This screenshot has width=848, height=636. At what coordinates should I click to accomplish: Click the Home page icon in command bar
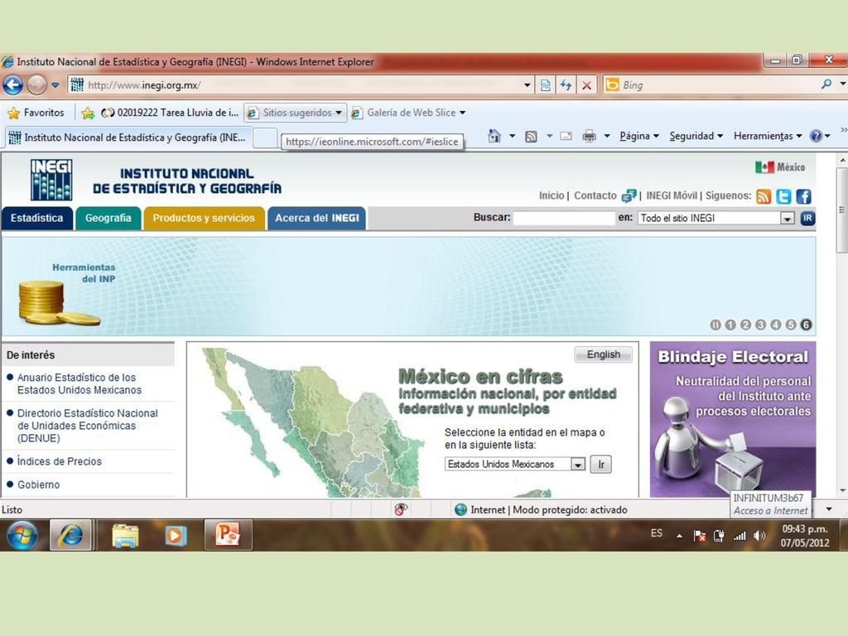pos(494,136)
